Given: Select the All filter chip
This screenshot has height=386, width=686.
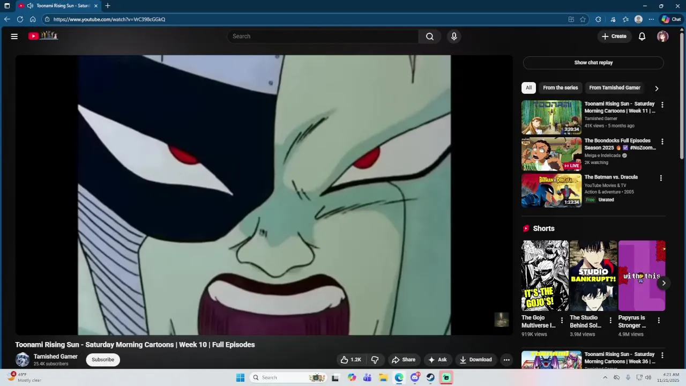Looking at the screenshot, I should 528,88.
